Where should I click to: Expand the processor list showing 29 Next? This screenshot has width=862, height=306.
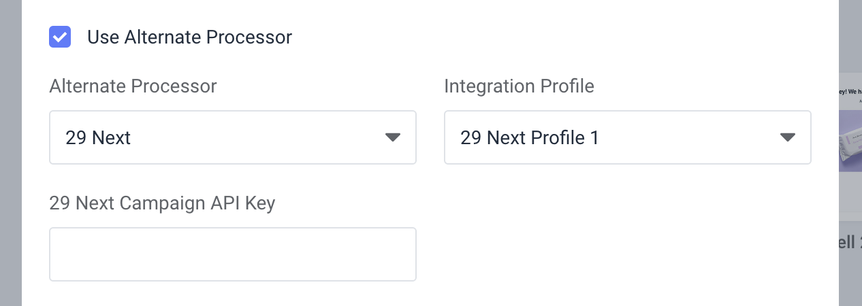pos(233,137)
